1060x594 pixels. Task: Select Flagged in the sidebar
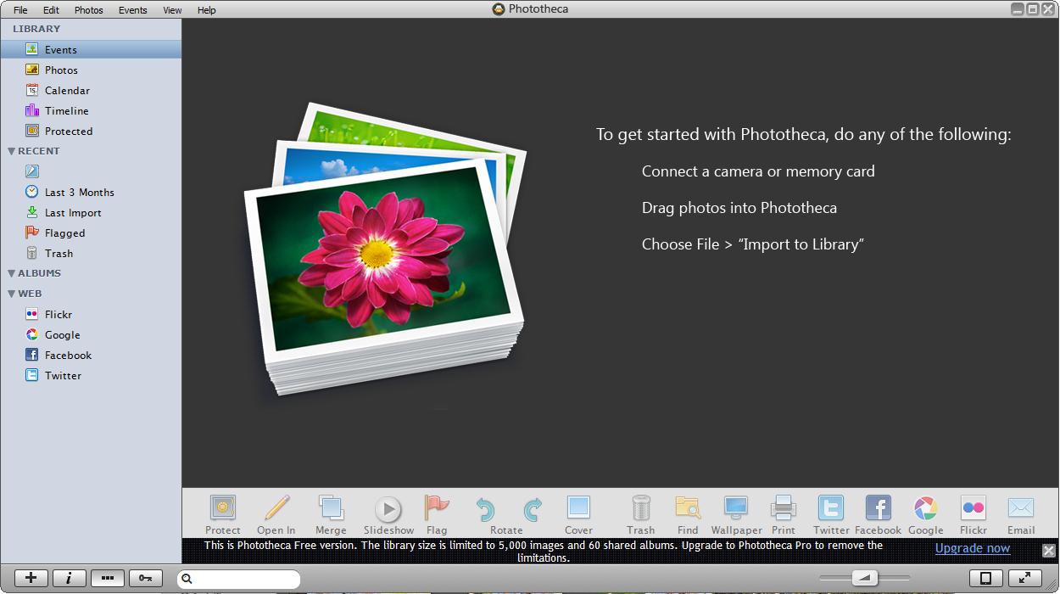click(x=64, y=233)
